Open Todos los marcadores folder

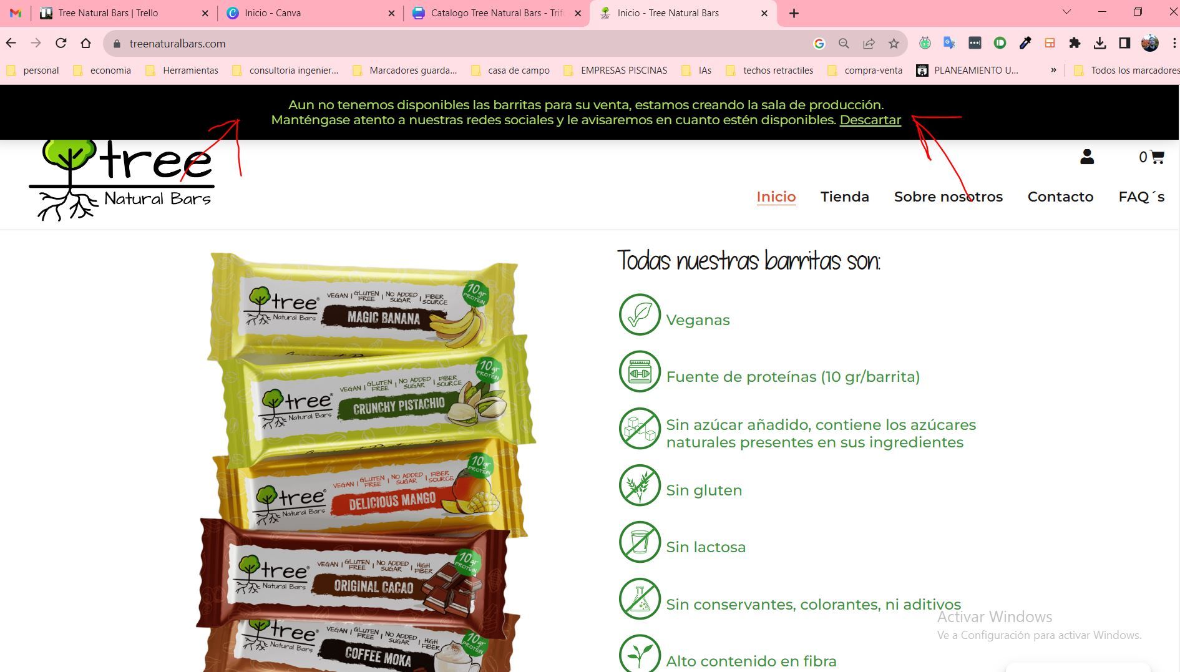[1126, 71]
